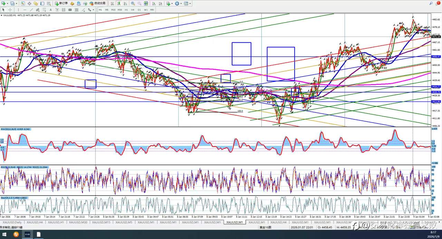Image resolution: width=442 pixels, height=239 pixels.
Task: Switch chart type to bar chart
Action: click(112, 3)
